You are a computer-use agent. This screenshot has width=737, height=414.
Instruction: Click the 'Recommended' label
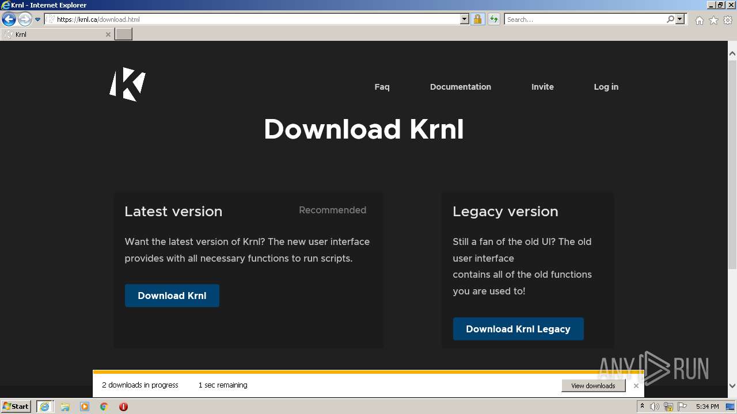tap(332, 210)
